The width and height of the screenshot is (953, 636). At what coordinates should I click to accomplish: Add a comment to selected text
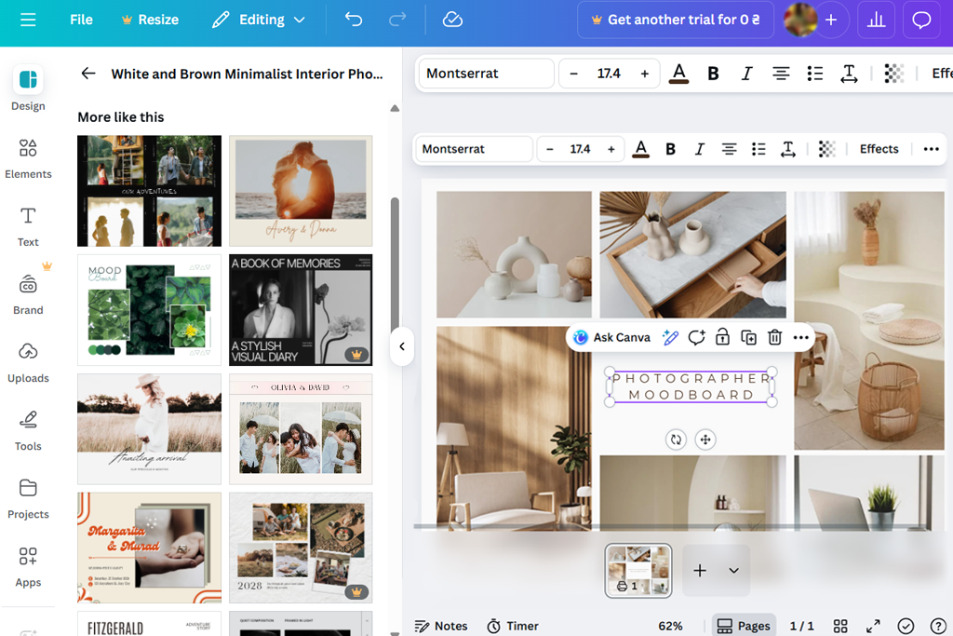pos(696,337)
